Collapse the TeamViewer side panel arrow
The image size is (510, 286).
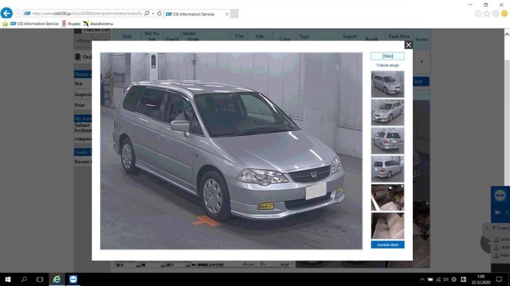pyautogui.click(x=486, y=228)
